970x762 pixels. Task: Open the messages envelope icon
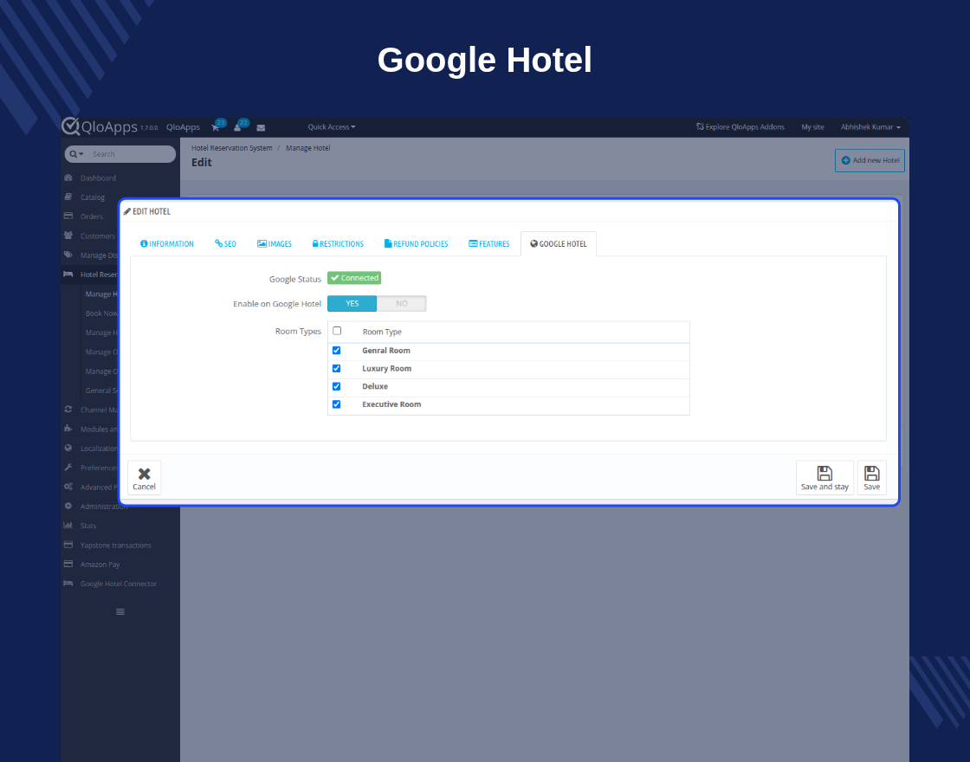click(261, 127)
